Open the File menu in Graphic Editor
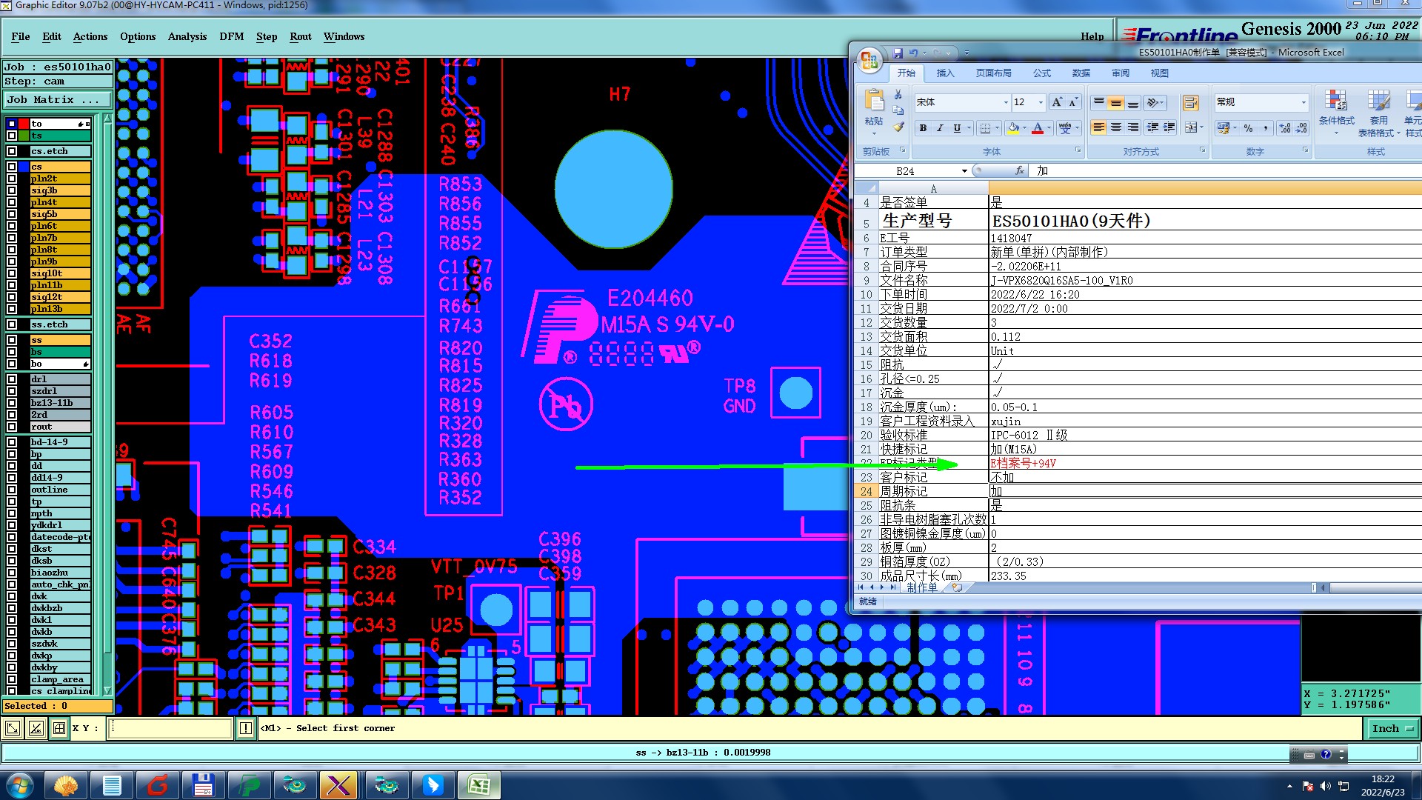1422x800 pixels. (x=21, y=36)
